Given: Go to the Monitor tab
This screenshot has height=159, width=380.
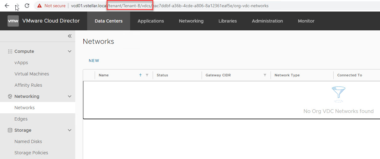Looking at the screenshot, I should pos(306,21).
